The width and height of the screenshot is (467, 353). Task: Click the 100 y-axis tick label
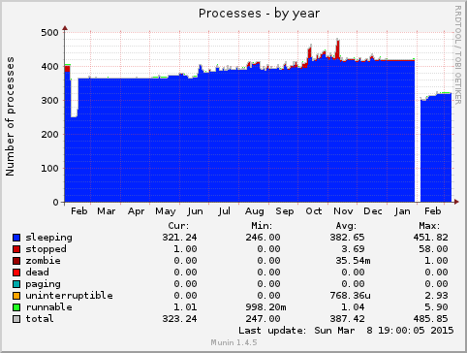(x=50, y=169)
